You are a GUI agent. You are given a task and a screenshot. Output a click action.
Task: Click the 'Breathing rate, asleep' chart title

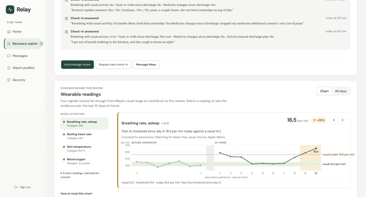pos(140,123)
